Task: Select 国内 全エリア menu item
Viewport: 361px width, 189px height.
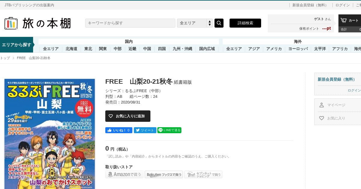Action: coord(51,49)
